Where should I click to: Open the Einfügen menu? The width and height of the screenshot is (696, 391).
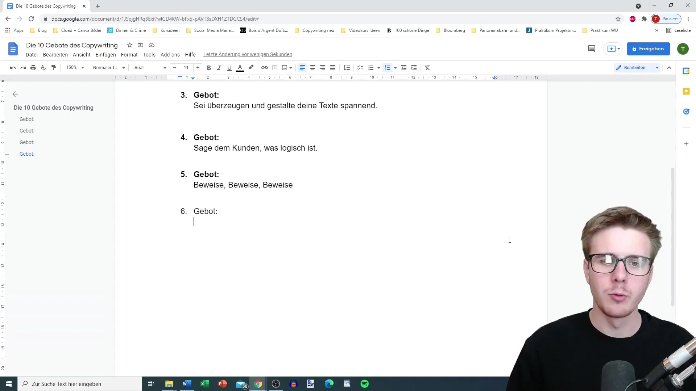105,55
